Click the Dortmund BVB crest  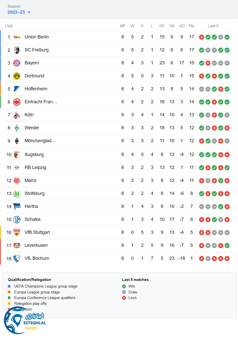click(x=17, y=76)
